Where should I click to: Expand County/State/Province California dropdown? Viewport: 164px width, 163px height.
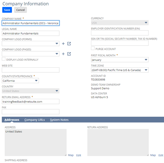tap(20, 81)
